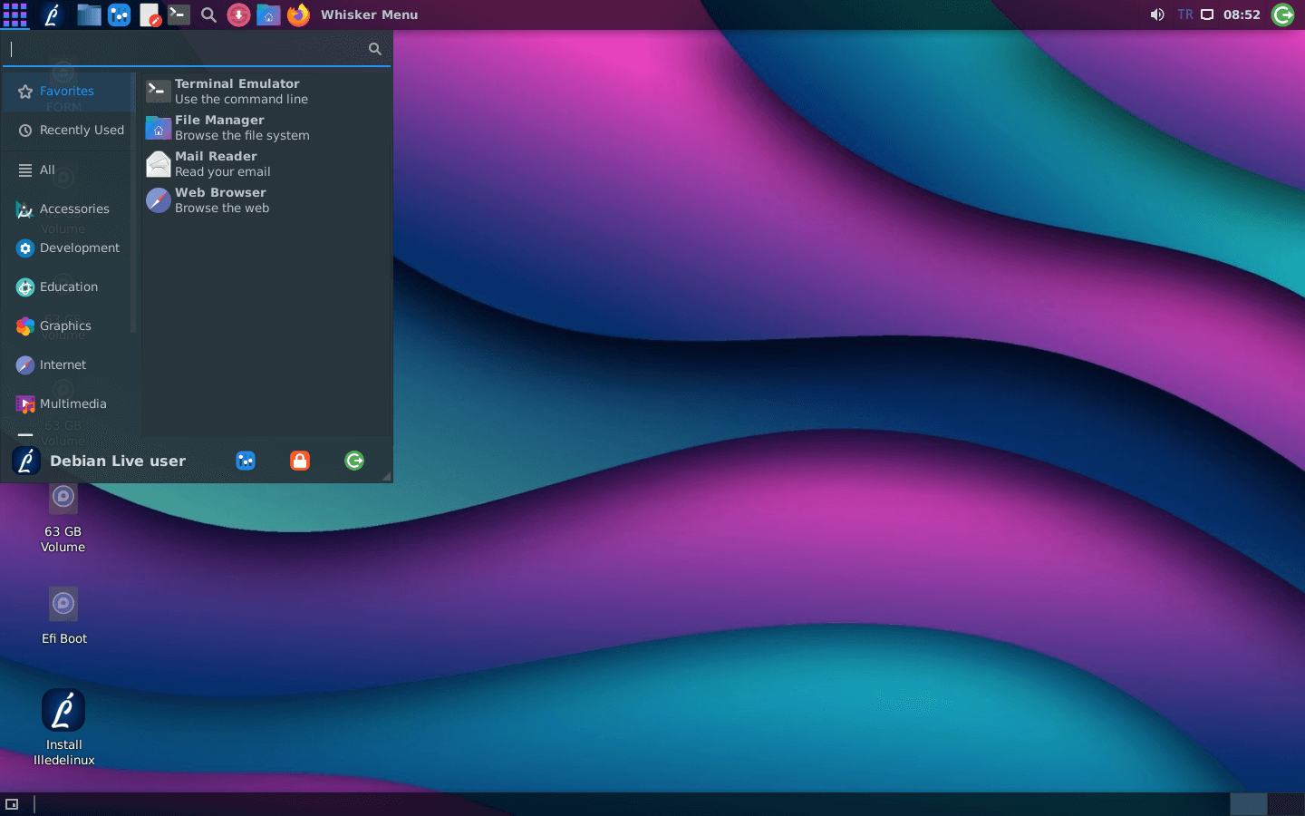Click the Debian Live user profile icon
Image resolution: width=1305 pixels, height=816 pixels.
click(26, 461)
